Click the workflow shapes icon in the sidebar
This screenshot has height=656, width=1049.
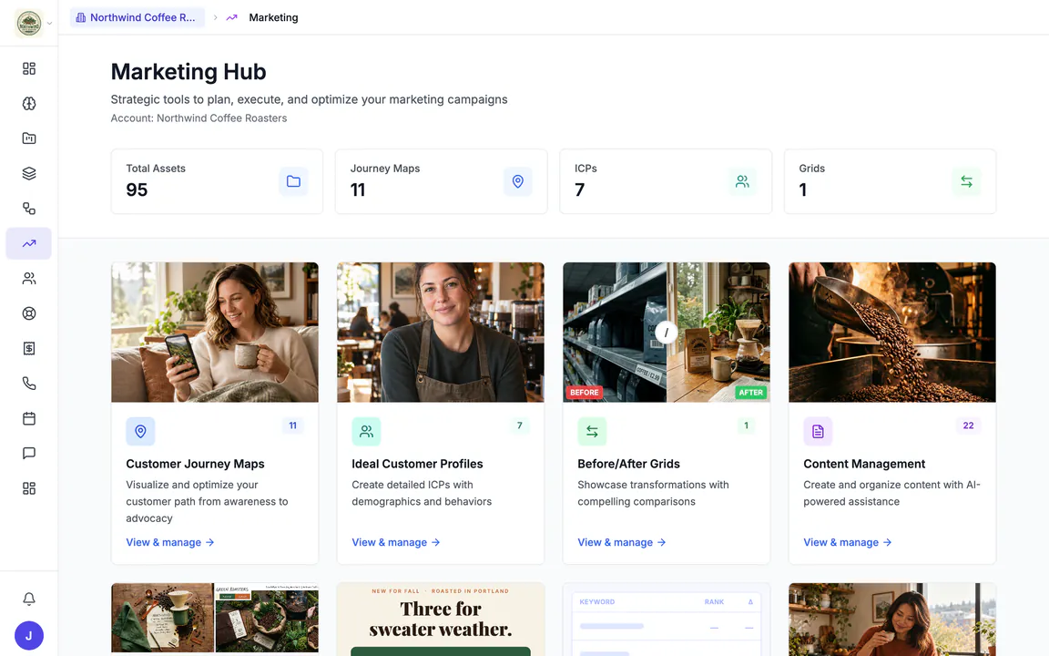(x=29, y=208)
